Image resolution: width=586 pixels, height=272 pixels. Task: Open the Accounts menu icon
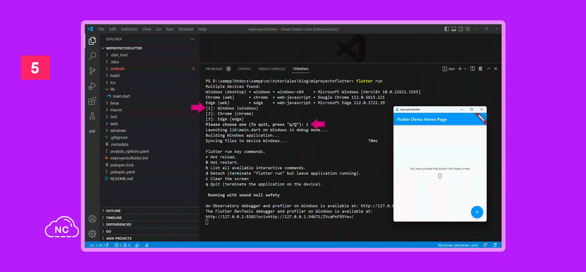click(92, 219)
